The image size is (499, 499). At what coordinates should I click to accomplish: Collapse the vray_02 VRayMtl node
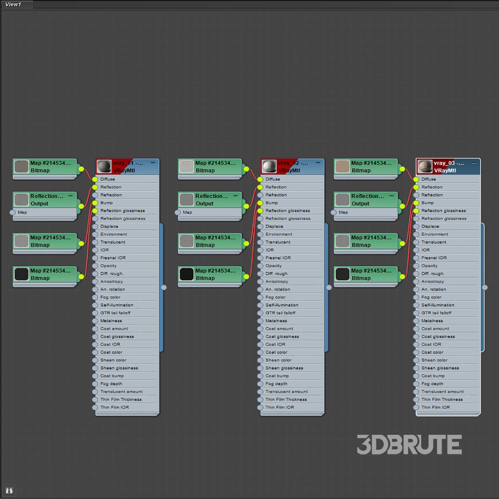[x=318, y=163]
